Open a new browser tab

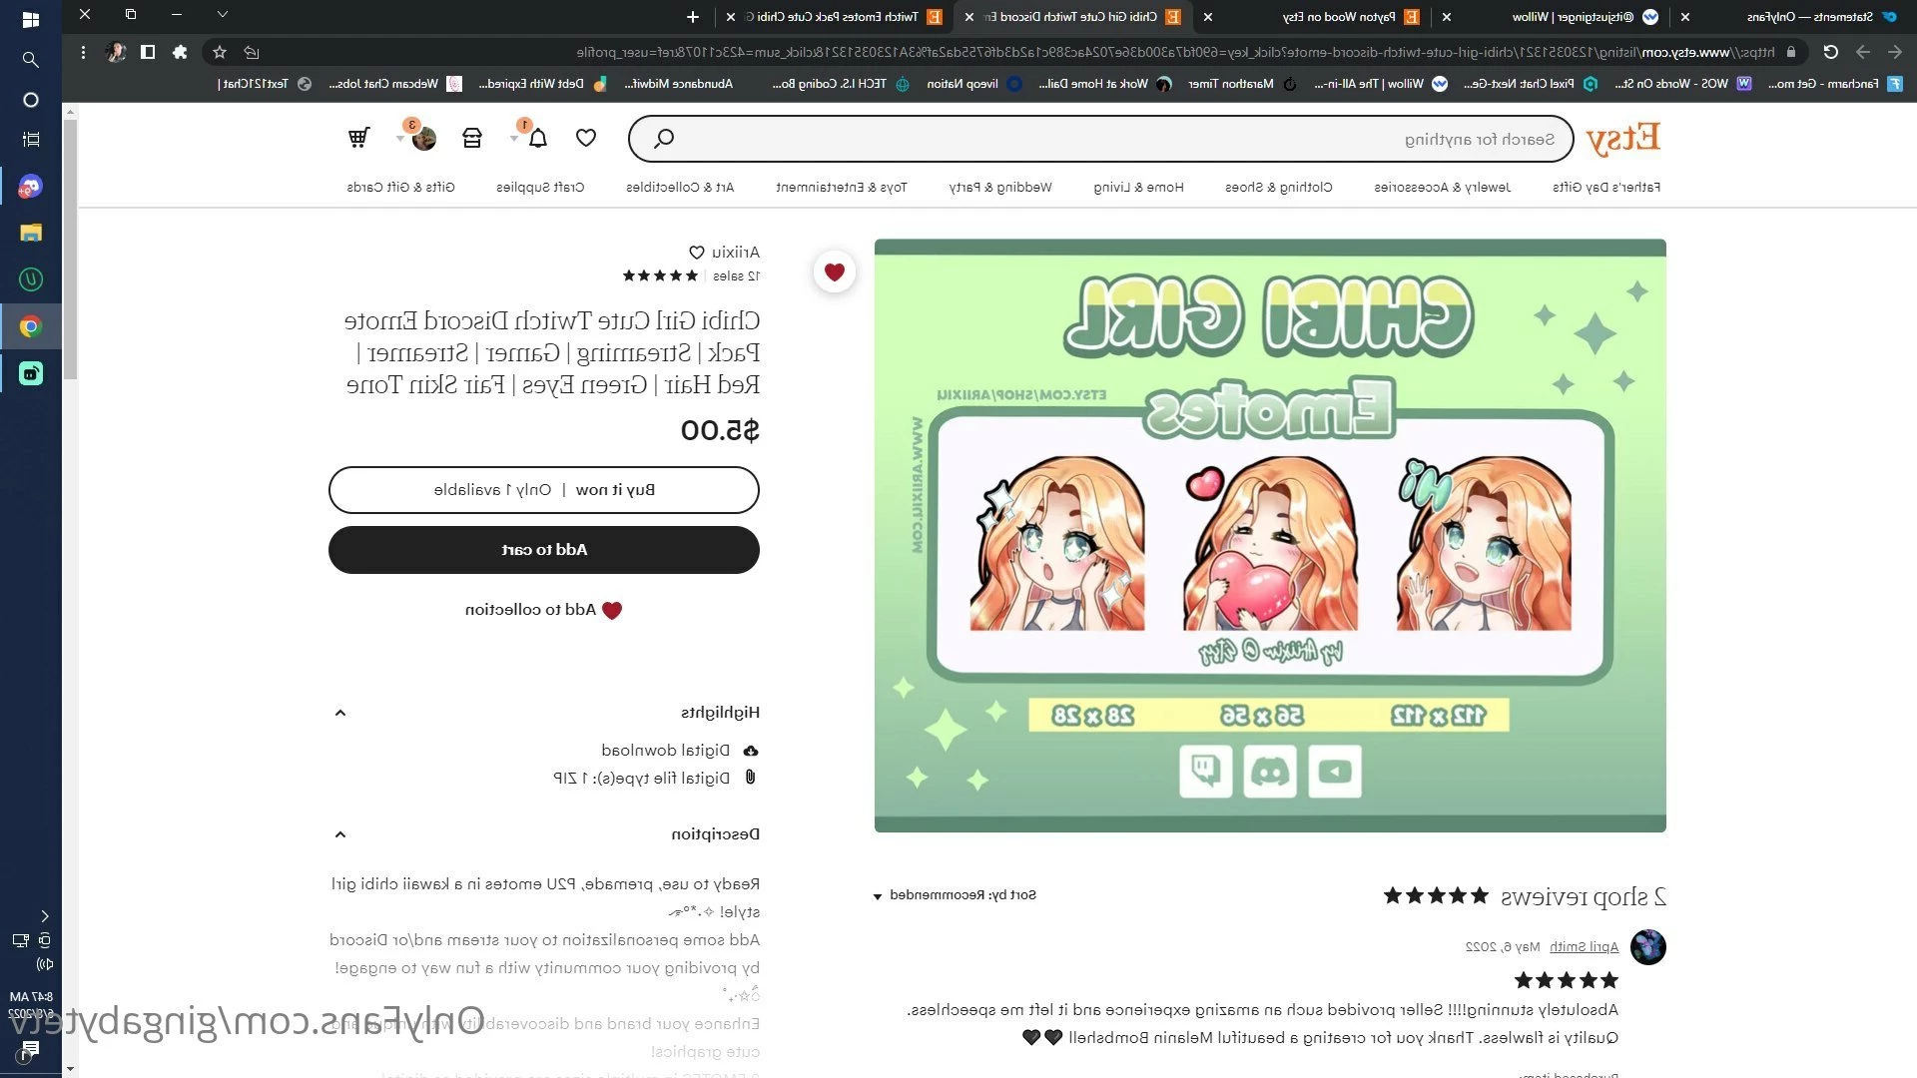coord(693,17)
